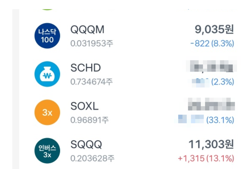Click the SQQQ +1,315 (13.1%) gain figure
Image resolution: width=242 pixels, height=169 pixels.
point(206,159)
